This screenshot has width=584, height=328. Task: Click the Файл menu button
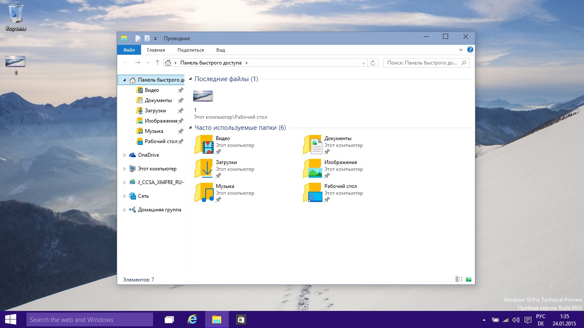pos(129,50)
